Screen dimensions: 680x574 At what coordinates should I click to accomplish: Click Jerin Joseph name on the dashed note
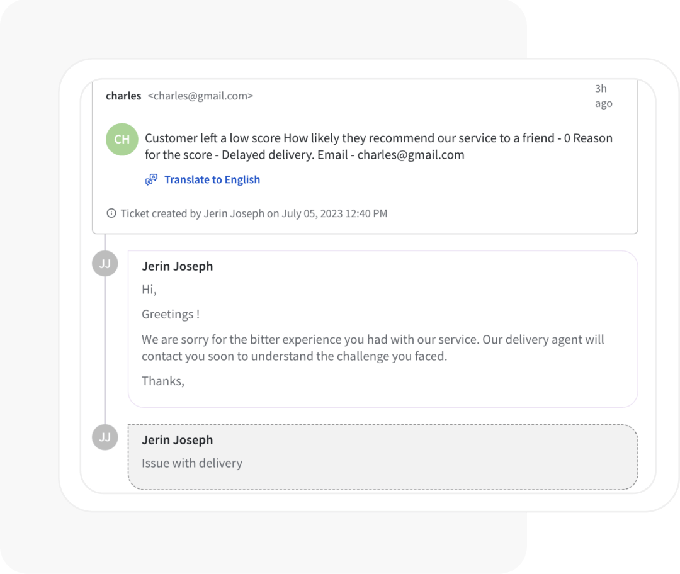(x=177, y=440)
